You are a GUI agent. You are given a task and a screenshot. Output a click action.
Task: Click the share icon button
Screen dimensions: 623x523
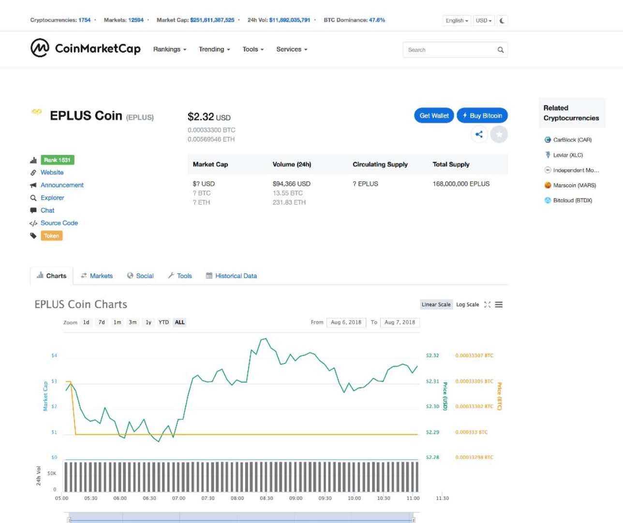point(479,134)
